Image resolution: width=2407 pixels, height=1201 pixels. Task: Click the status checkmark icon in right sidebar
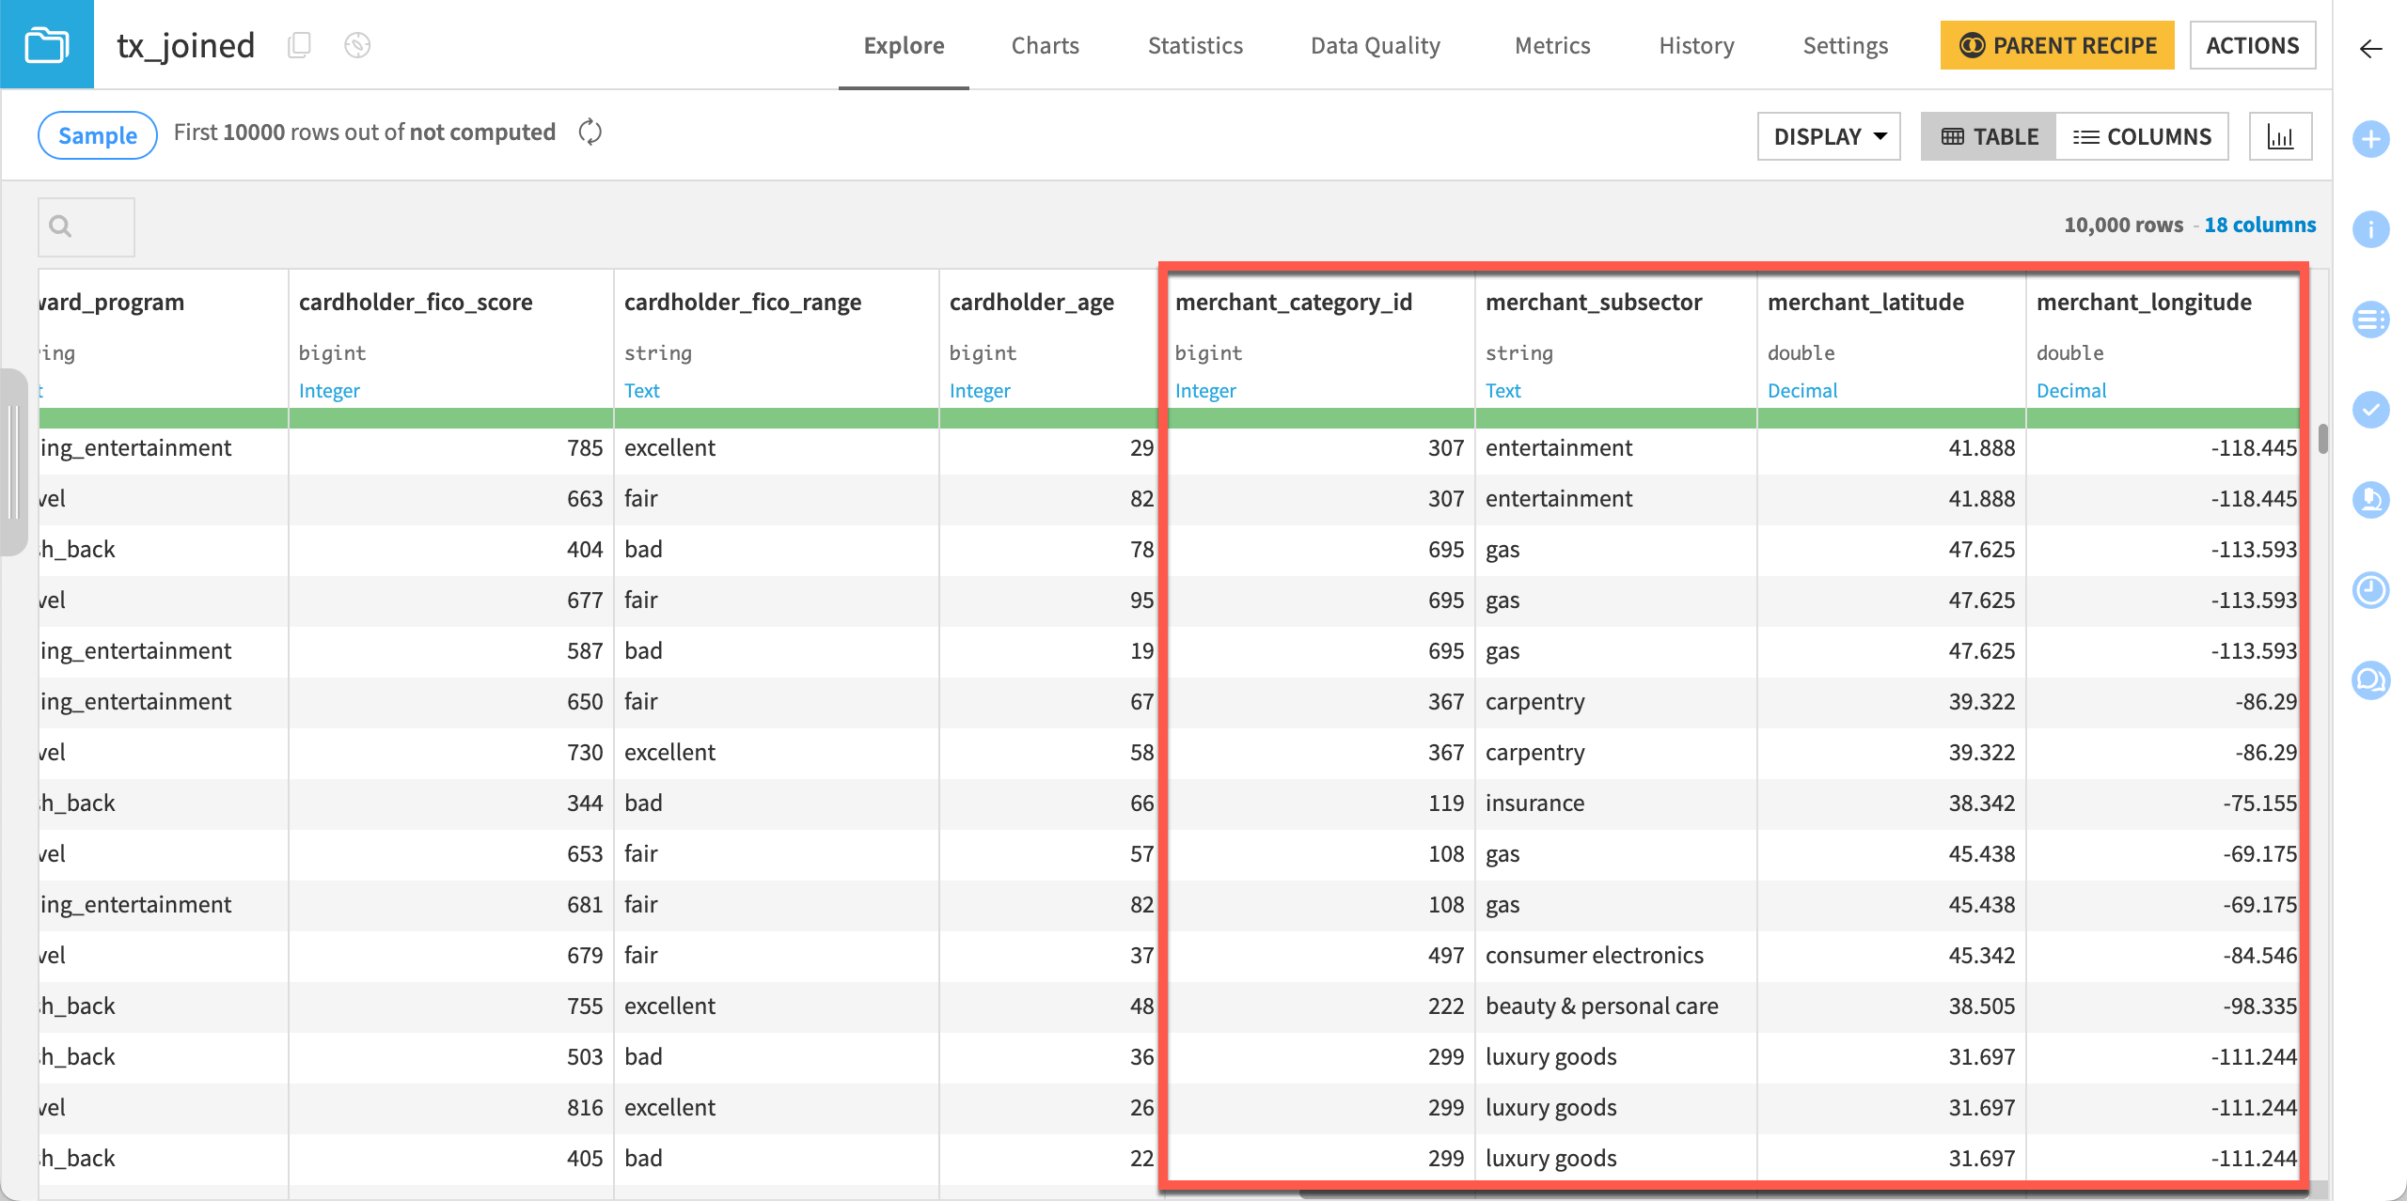[2371, 409]
